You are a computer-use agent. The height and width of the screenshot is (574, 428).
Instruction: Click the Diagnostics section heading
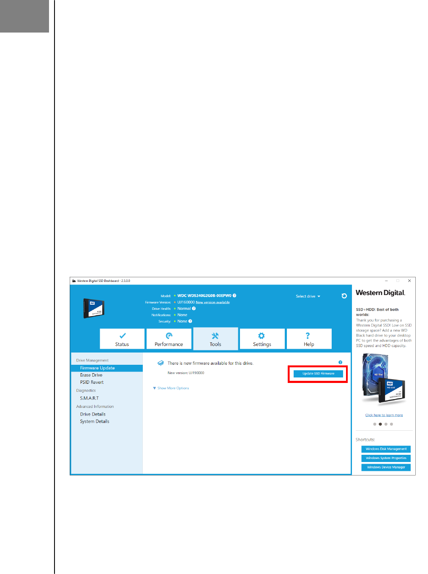pos(86,391)
